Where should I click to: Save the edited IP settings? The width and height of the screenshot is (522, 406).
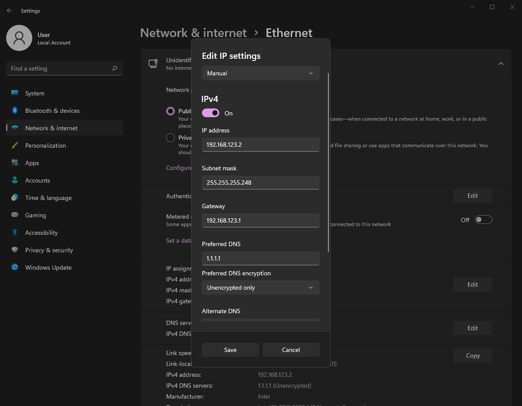tap(230, 350)
